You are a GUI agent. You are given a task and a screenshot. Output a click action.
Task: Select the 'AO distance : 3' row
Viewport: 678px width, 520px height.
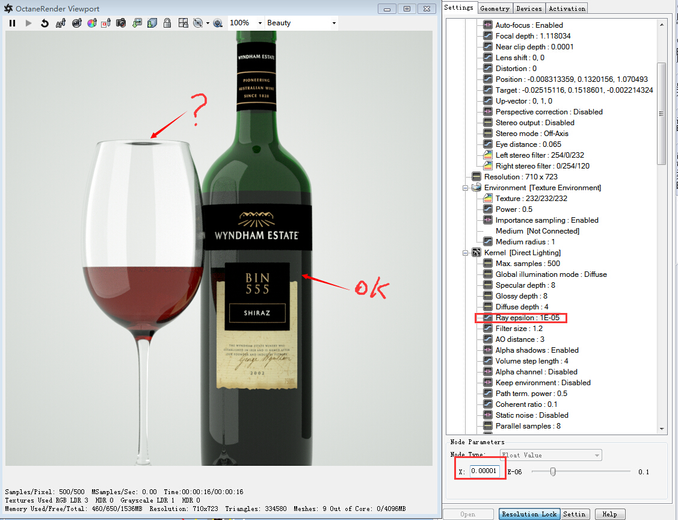click(520, 339)
